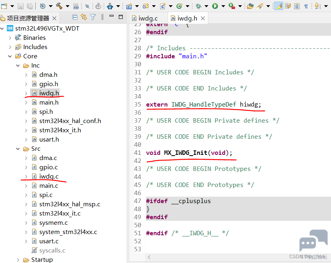Viewport: 331px width, 263px height.
Task: Click the green Run play icon
Action: (215, 6)
